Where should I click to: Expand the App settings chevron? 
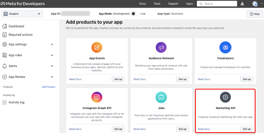(52, 44)
